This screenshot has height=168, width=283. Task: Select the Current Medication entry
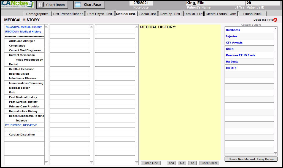pyautogui.click(x=22, y=55)
